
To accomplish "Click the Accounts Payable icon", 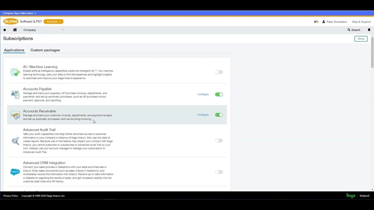I will [15, 94].
